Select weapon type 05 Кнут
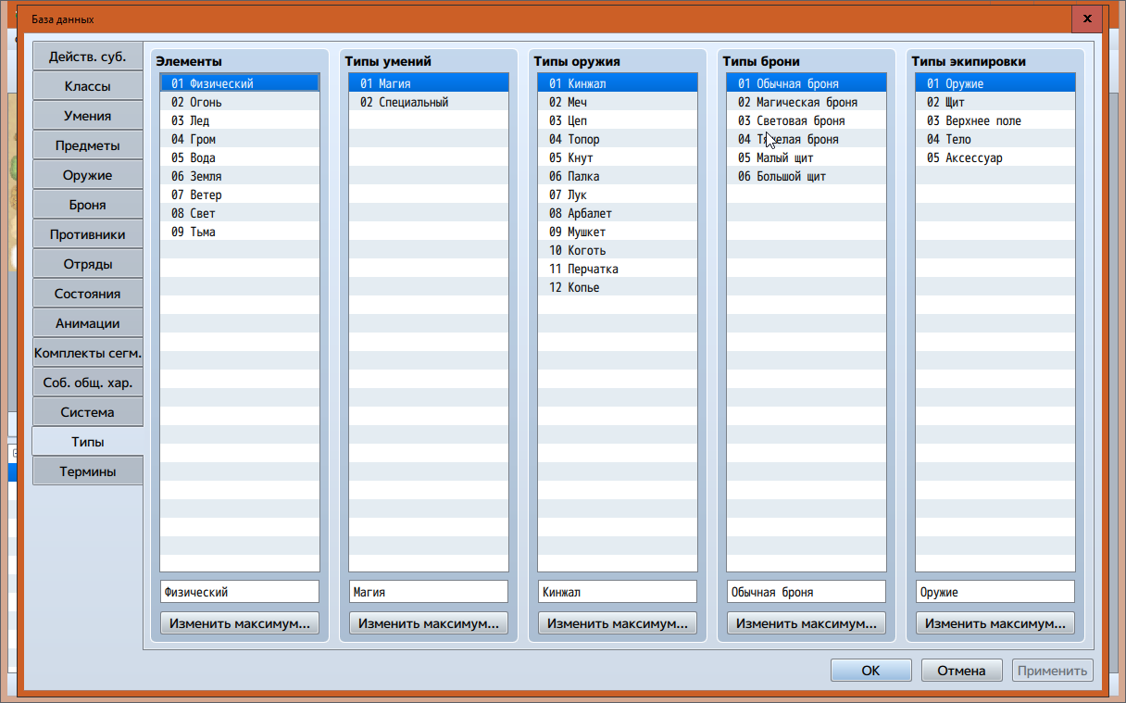 tap(618, 157)
